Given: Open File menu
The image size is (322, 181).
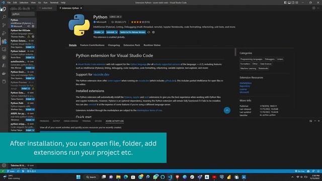Looking at the screenshot, I should 9,3.
